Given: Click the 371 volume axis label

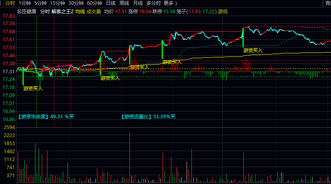Looking at the screenshot, I should pos(10,175).
